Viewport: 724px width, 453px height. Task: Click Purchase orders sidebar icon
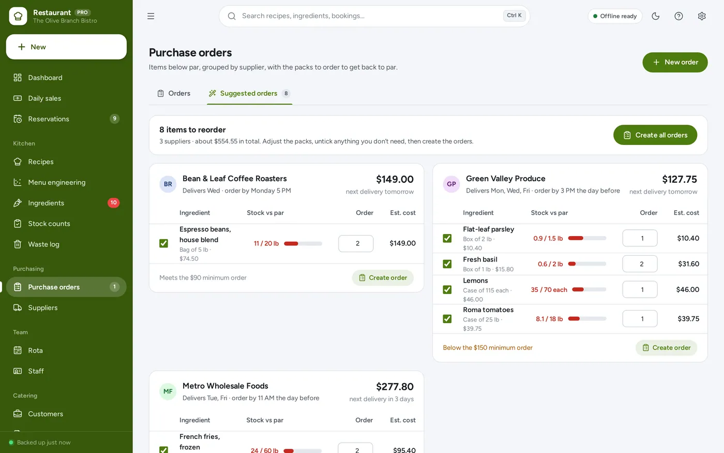(x=18, y=287)
